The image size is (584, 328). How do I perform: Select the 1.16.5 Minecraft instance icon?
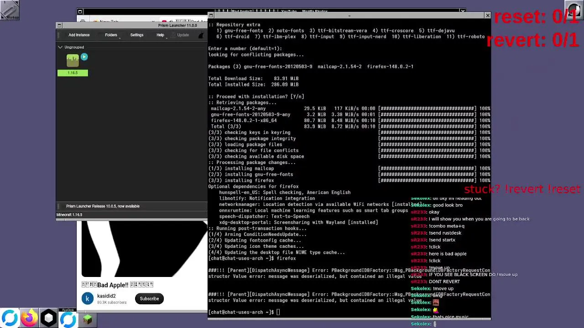(x=73, y=61)
